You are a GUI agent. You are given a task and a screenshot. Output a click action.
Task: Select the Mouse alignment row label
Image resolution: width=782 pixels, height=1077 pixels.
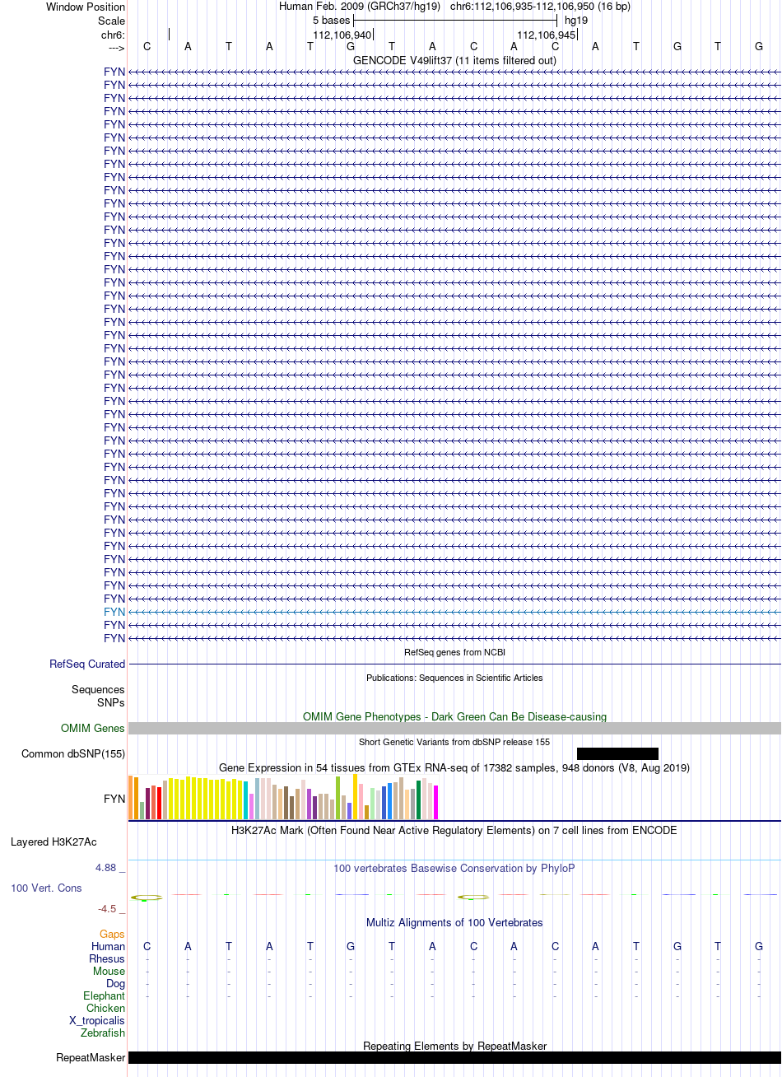coord(109,971)
